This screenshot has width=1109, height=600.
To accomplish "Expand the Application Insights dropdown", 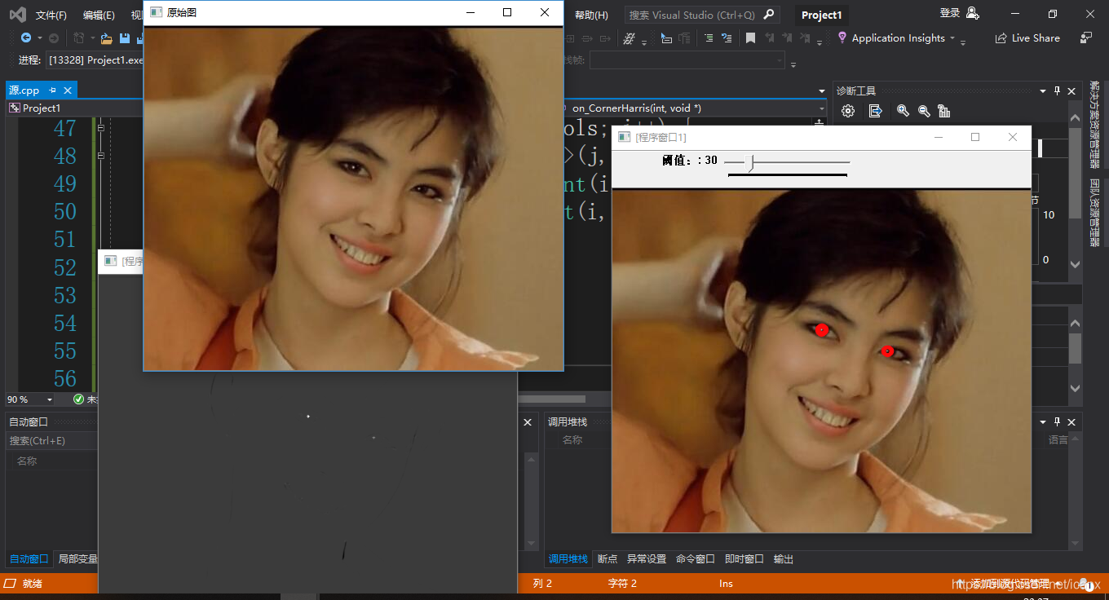I will tap(952, 38).
